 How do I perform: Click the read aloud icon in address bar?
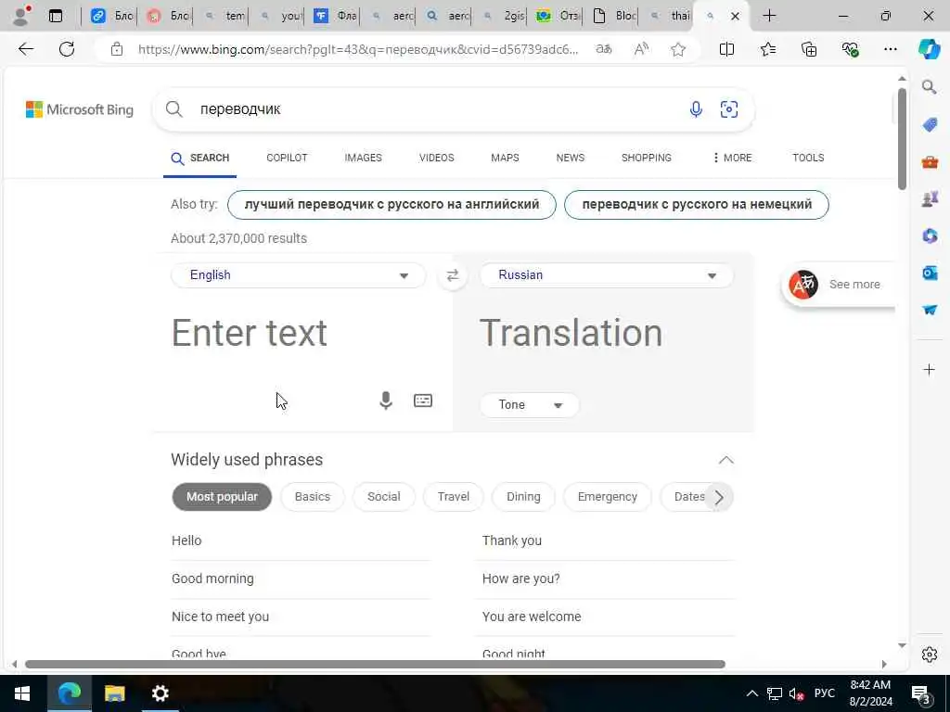click(641, 49)
